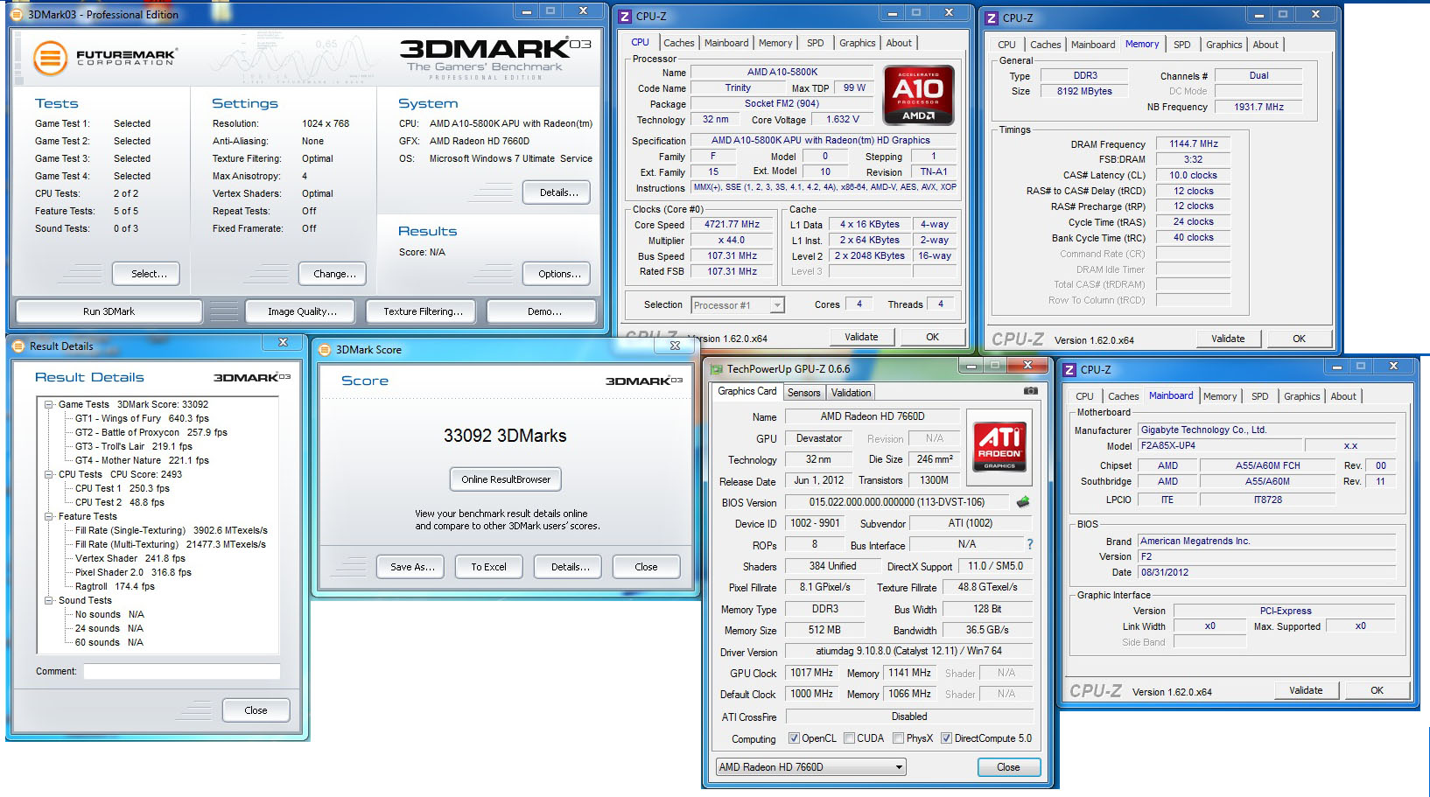The width and height of the screenshot is (1430, 797).
Task: Click the Run 3DMark button
Action: tap(109, 311)
